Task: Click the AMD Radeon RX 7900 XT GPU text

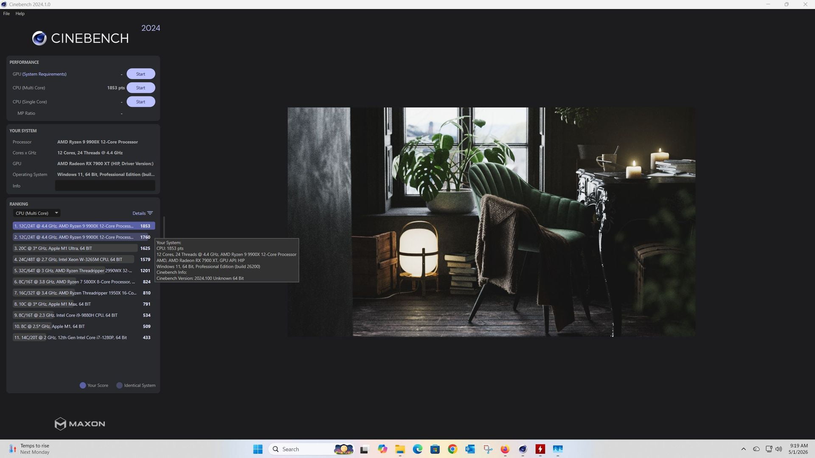Action: [x=105, y=163]
